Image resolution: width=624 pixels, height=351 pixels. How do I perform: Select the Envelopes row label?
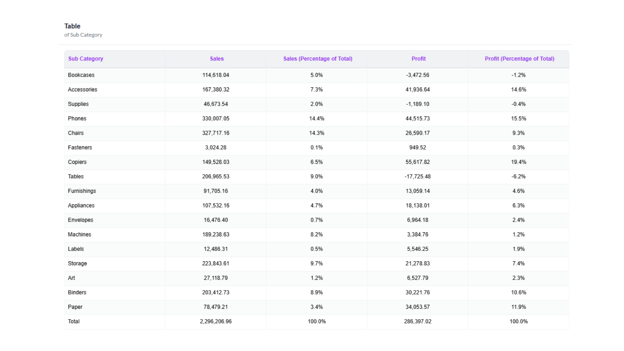point(81,220)
